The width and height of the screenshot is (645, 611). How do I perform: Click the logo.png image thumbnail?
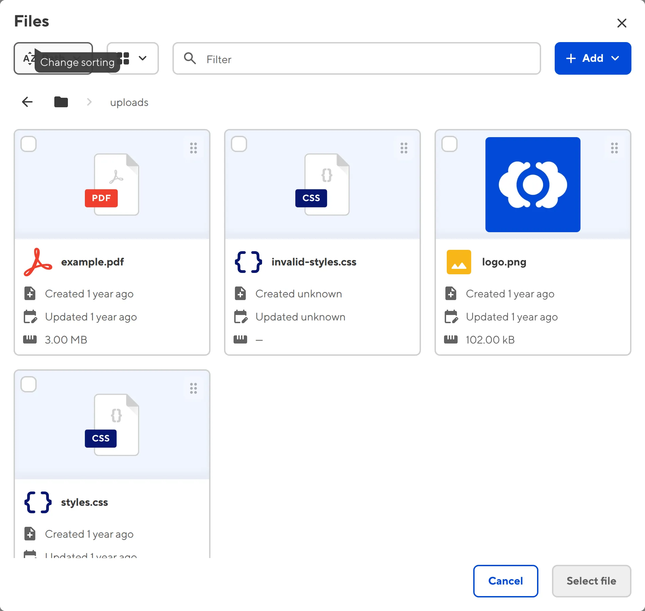point(533,185)
